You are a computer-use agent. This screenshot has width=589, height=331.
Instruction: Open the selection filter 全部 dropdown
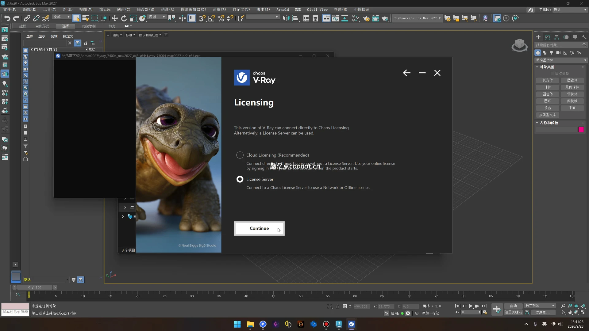62,17
